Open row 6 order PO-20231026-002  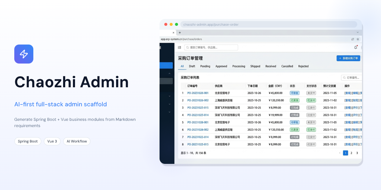coord(198,130)
